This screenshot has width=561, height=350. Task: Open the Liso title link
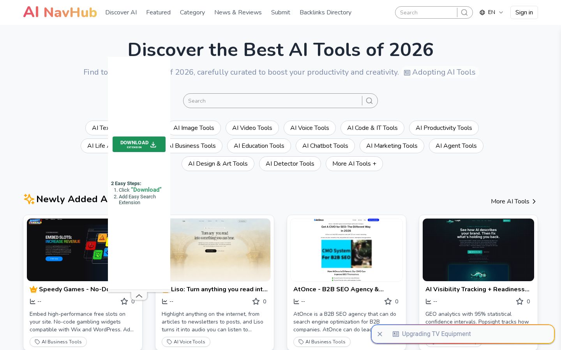tap(219, 289)
